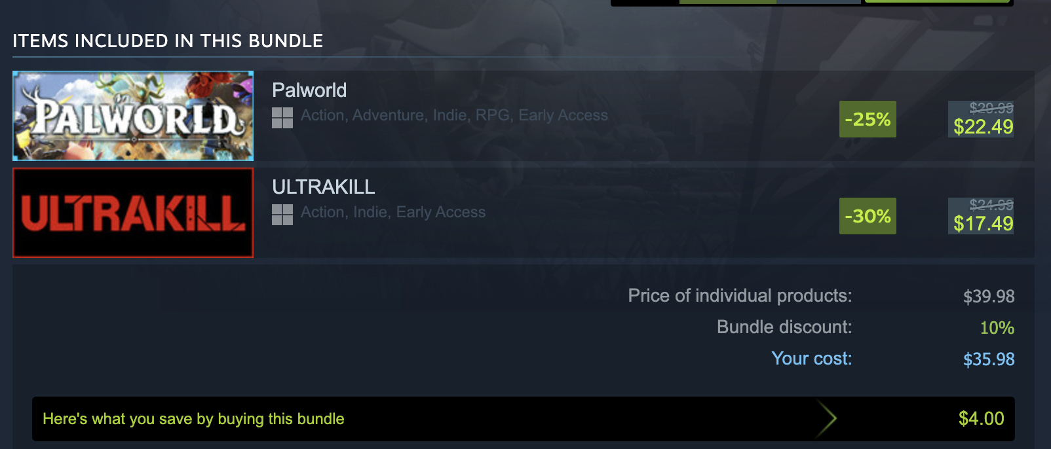Image resolution: width=1051 pixels, height=449 pixels.
Task: Click the Palworld game title
Action: tap(309, 90)
